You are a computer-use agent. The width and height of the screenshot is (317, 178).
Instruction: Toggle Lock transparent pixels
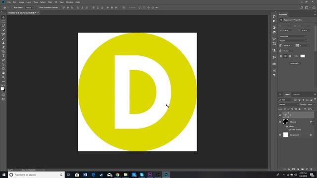pos(285,109)
